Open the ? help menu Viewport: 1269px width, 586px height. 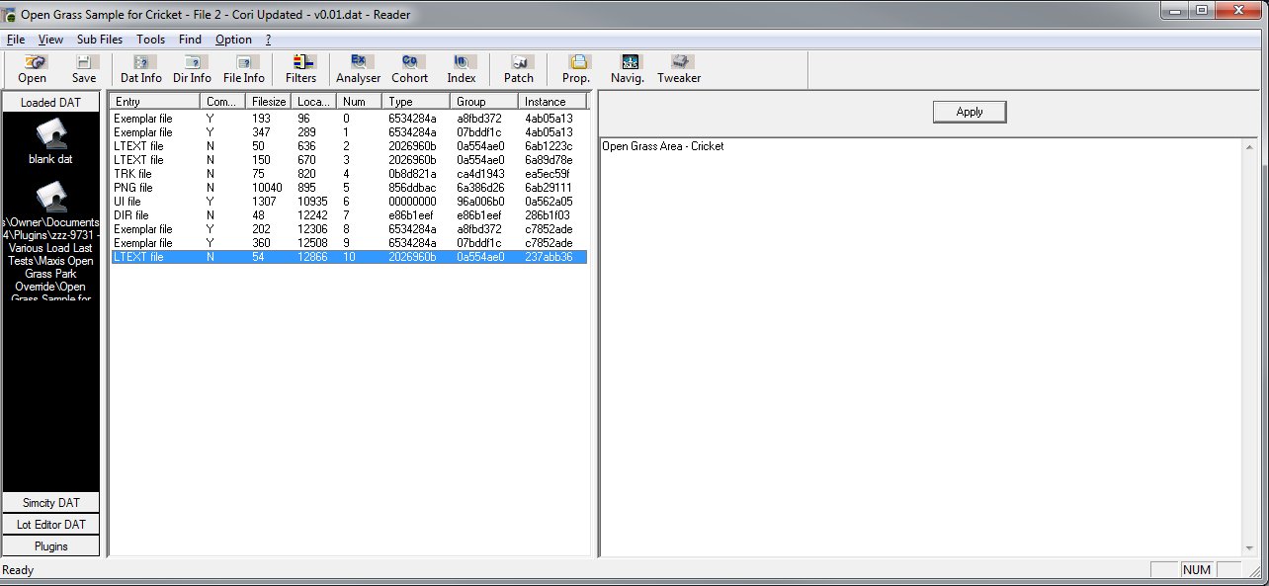click(x=268, y=40)
